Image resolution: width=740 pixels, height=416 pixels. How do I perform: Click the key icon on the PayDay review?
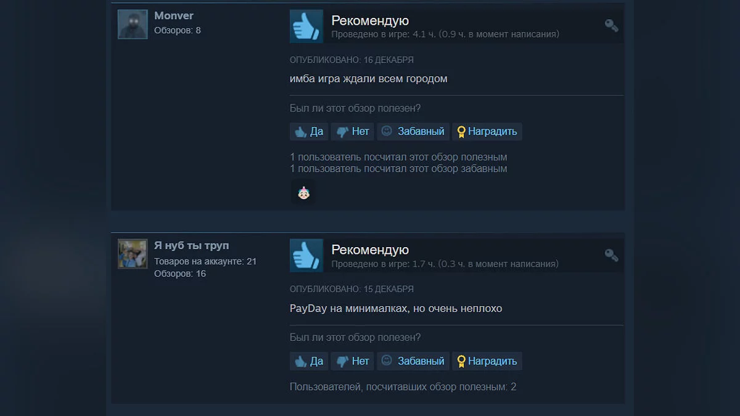coord(611,255)
